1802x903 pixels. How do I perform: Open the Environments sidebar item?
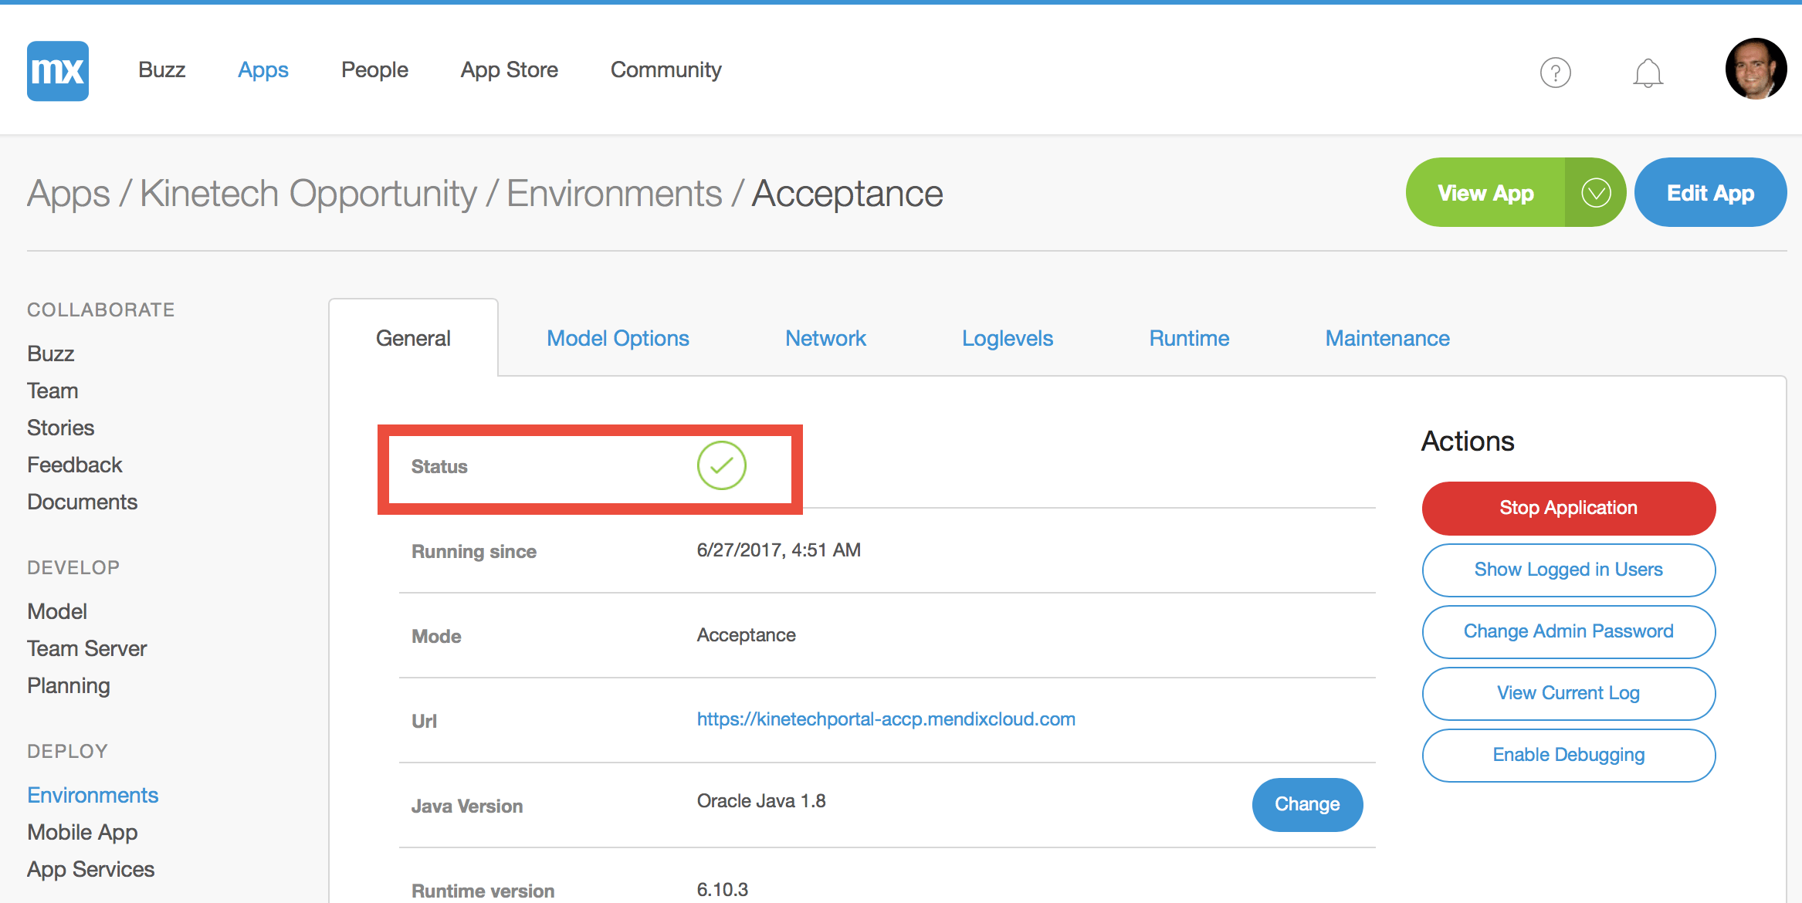[92, 794]
